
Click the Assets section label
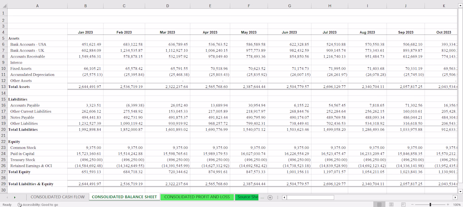pyautogui.click(x=13, y=38)
